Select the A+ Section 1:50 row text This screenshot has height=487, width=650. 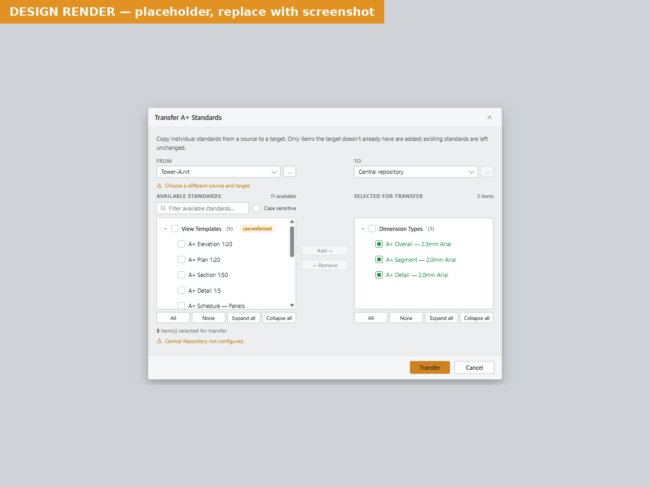click(208, 275)
